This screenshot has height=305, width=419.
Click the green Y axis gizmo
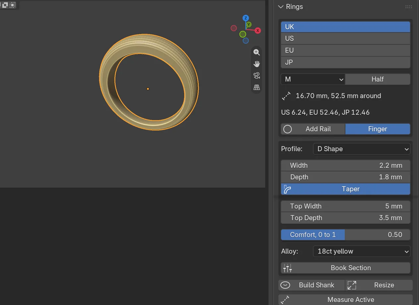[249, 25]
